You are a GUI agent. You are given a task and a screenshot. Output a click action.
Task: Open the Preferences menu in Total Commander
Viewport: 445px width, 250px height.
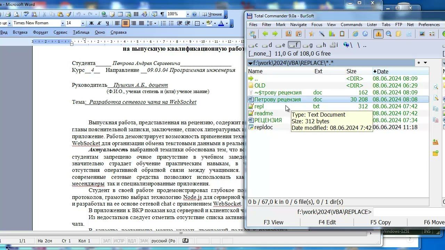(x=429, y=25)
